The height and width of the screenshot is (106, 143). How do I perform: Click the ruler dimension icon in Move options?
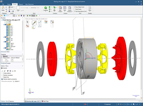point(15,71)
